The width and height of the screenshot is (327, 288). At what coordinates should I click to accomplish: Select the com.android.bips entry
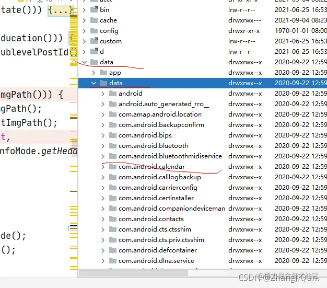pos(145,135)
